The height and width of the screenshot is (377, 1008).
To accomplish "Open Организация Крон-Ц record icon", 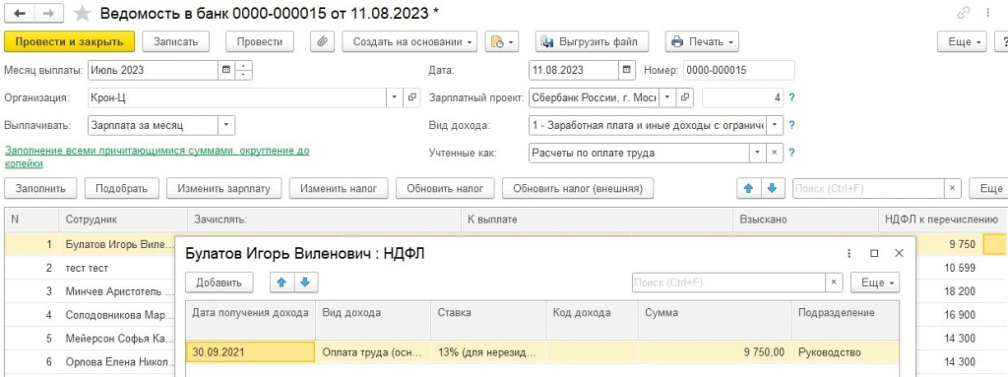I will click(x=412, y=97).
